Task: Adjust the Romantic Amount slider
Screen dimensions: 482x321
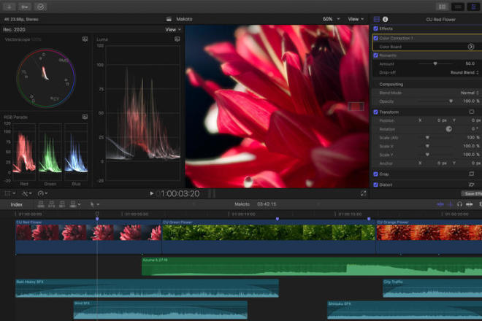Action: pos(435,63)
